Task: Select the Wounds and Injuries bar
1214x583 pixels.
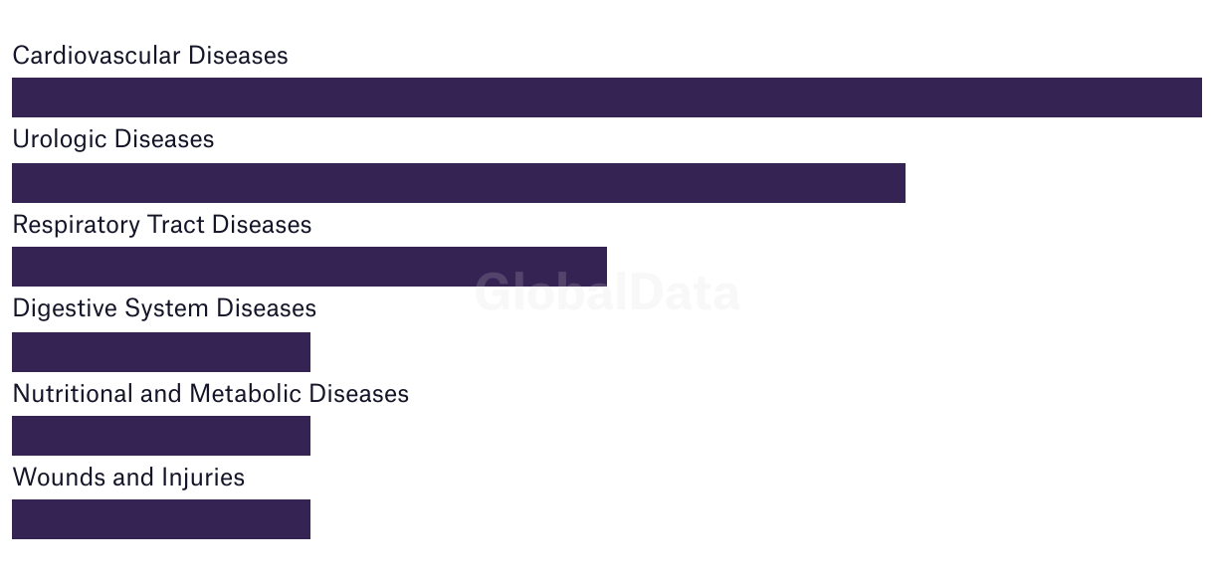Action: coord(161,519)
